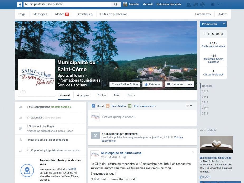Viewport: 244px width, 183px height.
Task: Click the Facebook logo icon
Action: (x=19, y=4)
